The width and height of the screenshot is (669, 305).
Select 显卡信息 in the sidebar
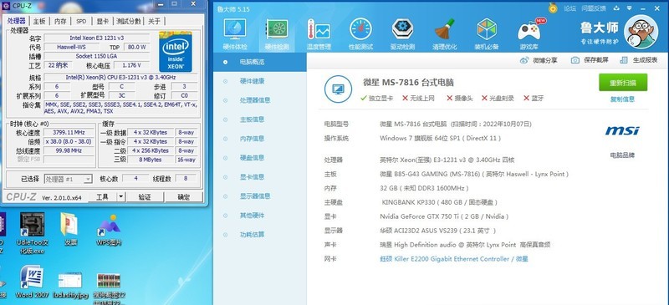coord(260,177)
